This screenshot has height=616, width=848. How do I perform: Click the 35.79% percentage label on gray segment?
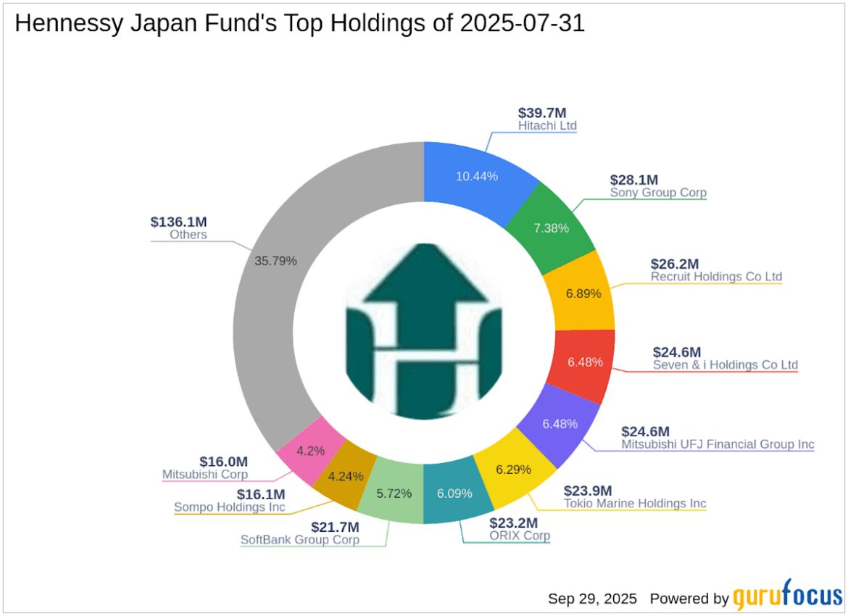(276, 260)
